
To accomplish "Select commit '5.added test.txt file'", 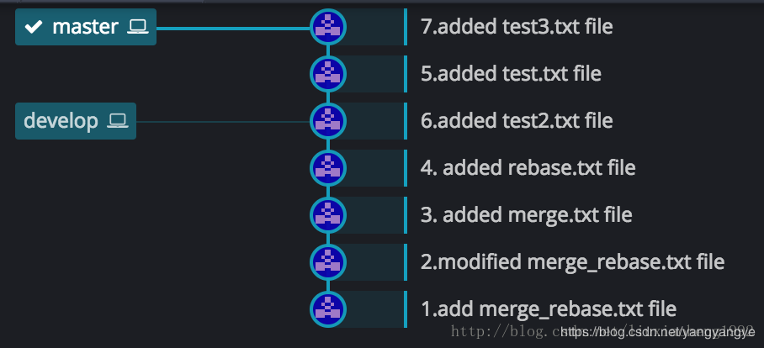I will point(510,74).
